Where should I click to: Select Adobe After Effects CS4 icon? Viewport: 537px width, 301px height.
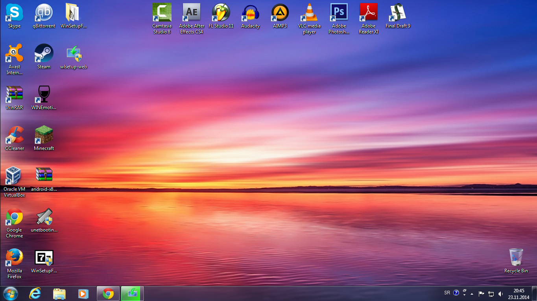tap(192, 18)
